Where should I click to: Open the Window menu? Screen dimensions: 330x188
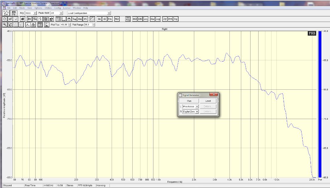77,8
